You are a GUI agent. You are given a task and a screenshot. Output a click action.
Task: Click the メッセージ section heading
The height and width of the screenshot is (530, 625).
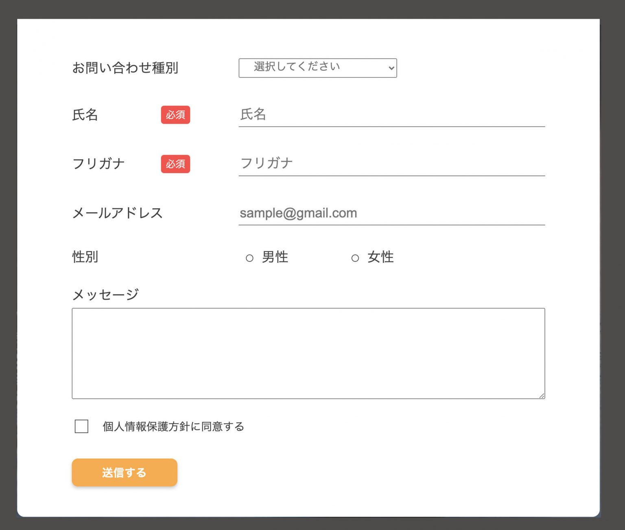(x=105, y=293)
